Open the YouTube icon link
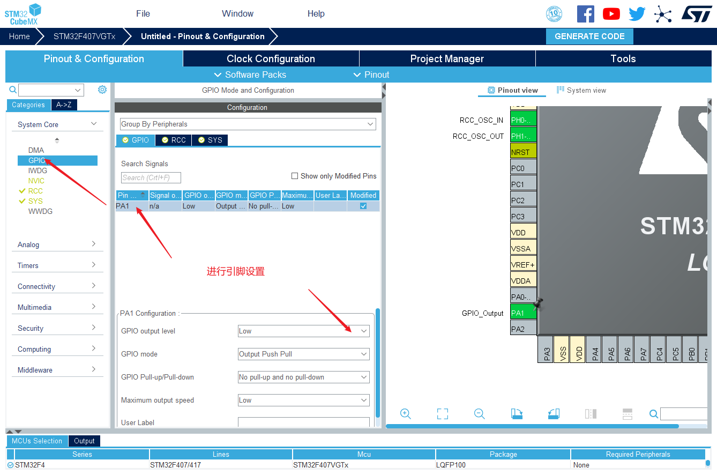The image size is (717, 475). point(611,14)
